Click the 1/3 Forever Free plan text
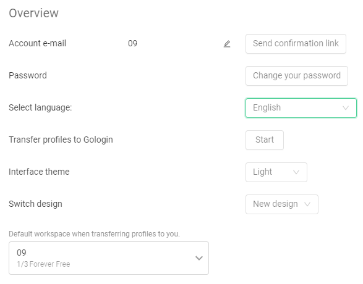Screen dimensions: 363x284 point(43,264)
